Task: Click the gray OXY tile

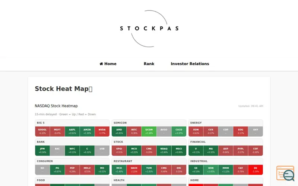Action: point(256,131)
